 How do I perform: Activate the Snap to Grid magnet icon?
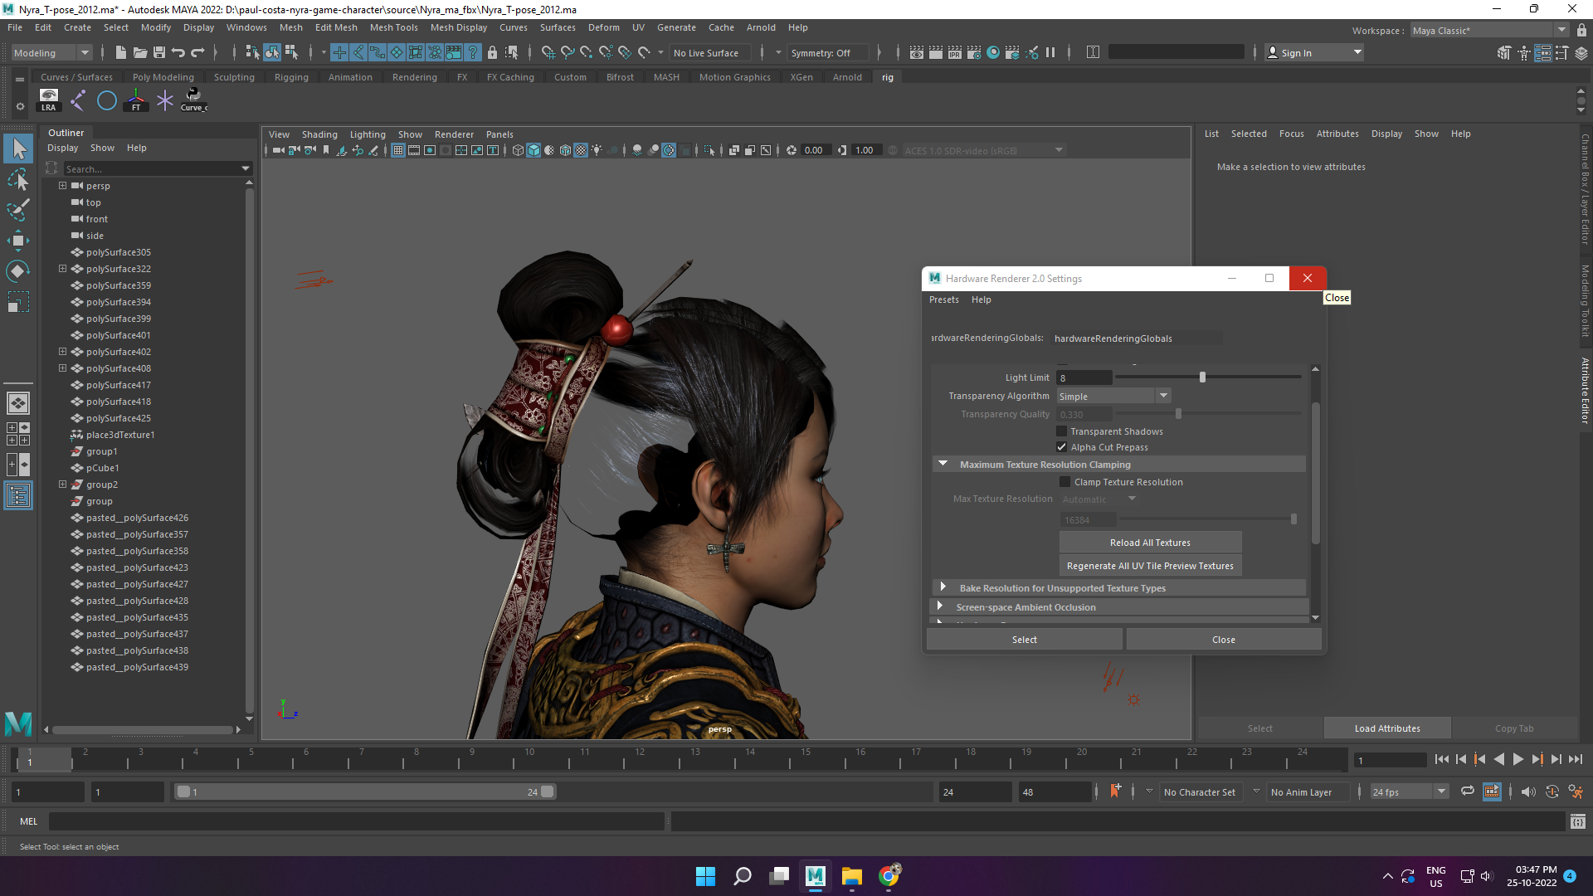pyautogui.click(x=548, y=52)
